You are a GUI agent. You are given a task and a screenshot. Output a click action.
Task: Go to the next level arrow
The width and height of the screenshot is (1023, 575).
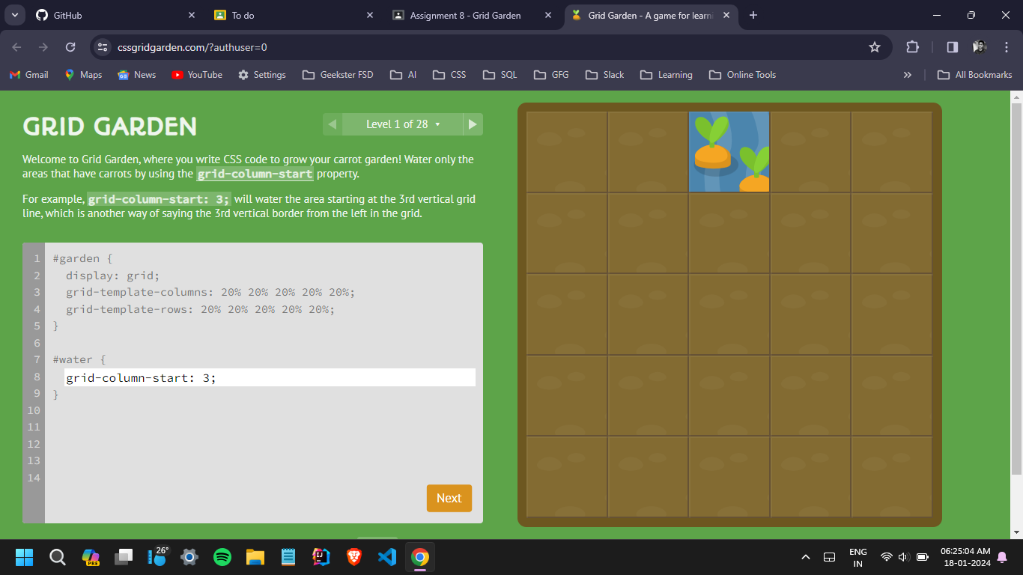pyautogui.click(x=473, y=124)
